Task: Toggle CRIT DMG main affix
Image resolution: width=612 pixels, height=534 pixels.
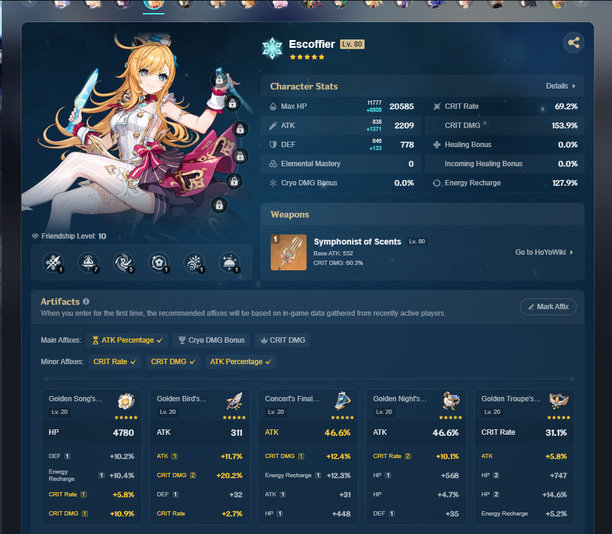Action: coord(283,340)
